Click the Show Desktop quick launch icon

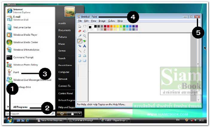pyautogui.click(x=18, y=120)
